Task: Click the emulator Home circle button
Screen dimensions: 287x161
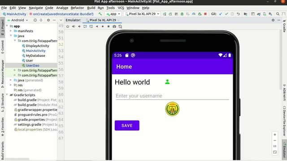Action: [103, 26]
